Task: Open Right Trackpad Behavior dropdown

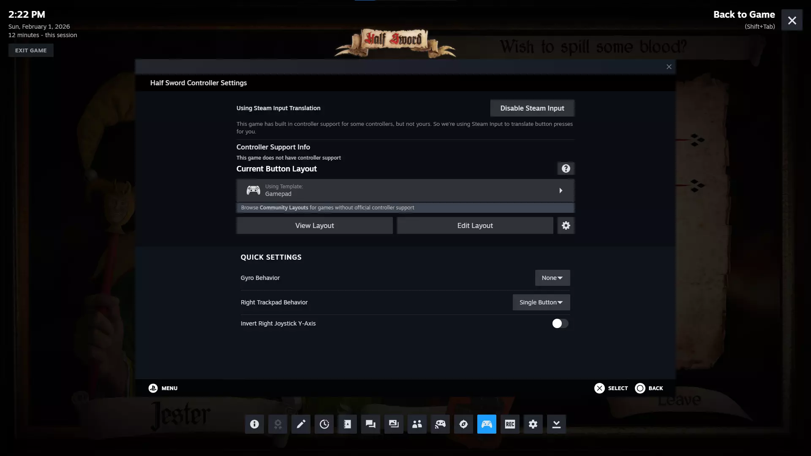Action: coord(541,302)
